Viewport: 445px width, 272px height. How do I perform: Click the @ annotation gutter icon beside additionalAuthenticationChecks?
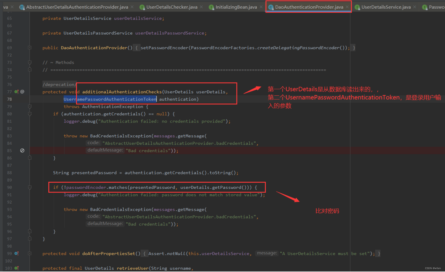coord(22,91)
